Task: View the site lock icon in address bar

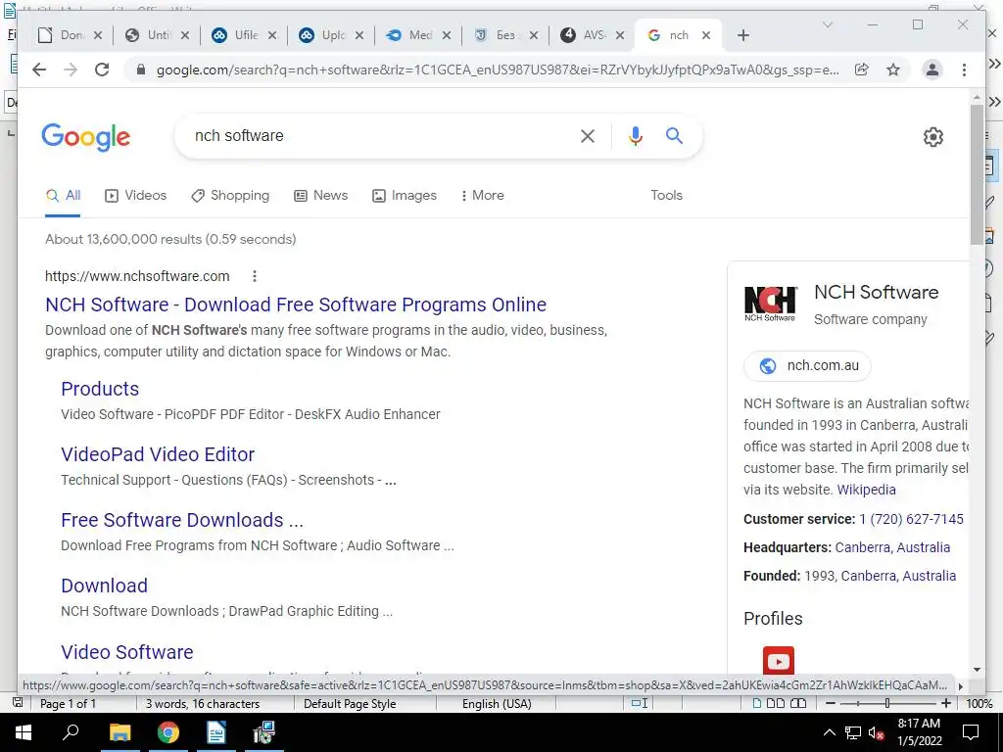Action: point(141,70)
